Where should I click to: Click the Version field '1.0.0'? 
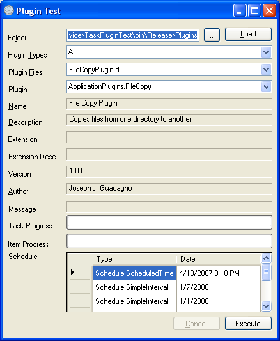[x=169, y=171]
